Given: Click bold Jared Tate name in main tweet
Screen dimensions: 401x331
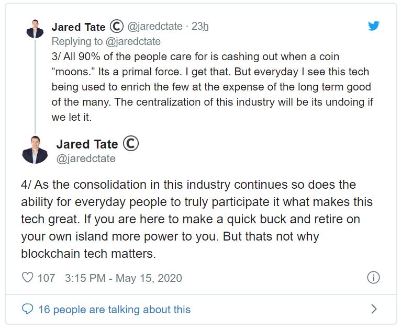Looking at the screenshot, I should pyautogui.click(x=87, y=144).
